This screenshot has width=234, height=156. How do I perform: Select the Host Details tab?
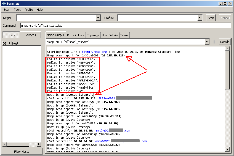110,35
